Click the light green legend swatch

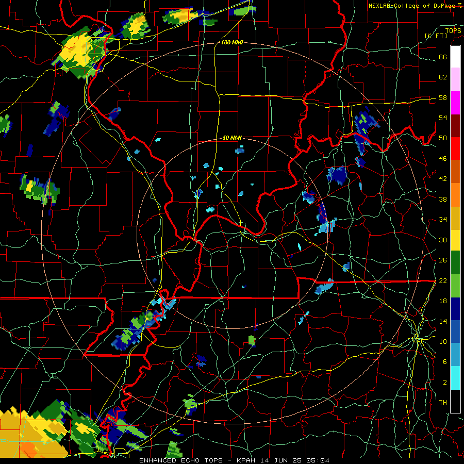click(x=455, y=286)
